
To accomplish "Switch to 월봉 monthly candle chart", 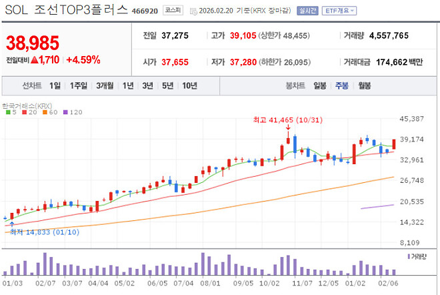I will click(x=365, y=85).
